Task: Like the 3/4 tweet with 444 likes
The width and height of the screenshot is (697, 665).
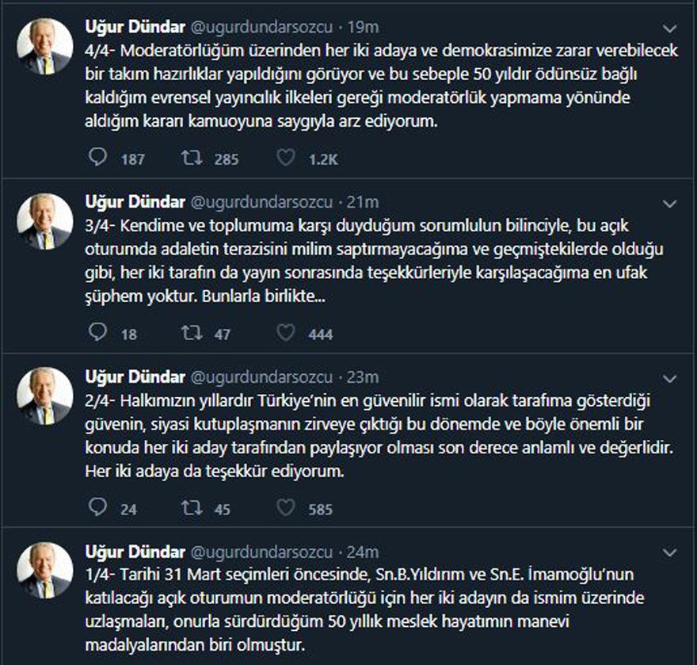Action: (285, 333)
